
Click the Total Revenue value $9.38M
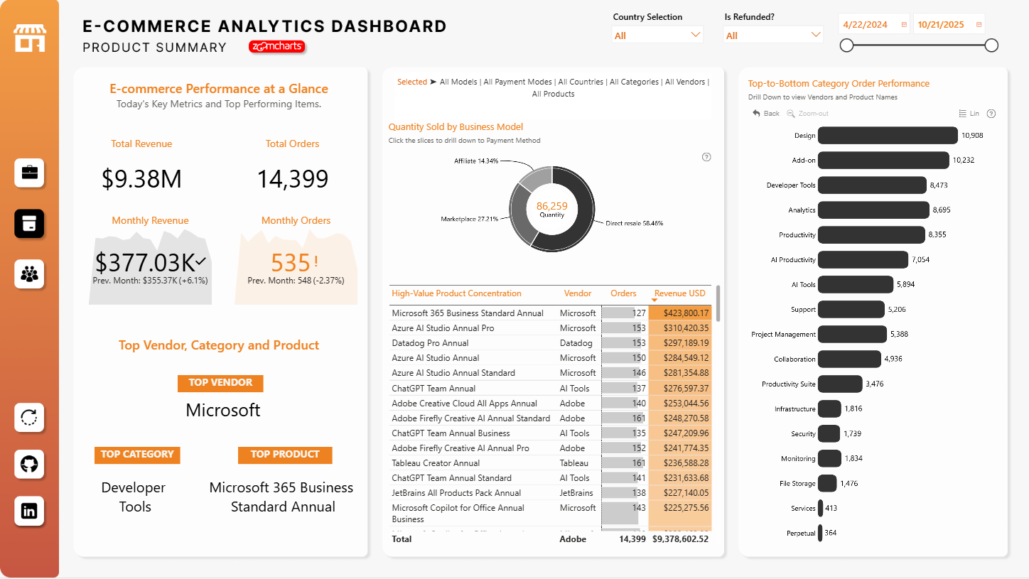[x=142, y=179]
